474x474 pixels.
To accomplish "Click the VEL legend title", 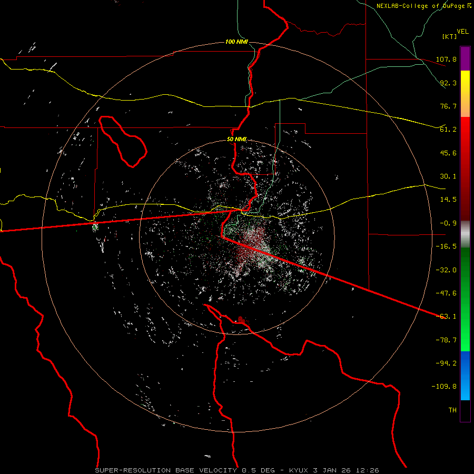I will click(x=462, y=32).
